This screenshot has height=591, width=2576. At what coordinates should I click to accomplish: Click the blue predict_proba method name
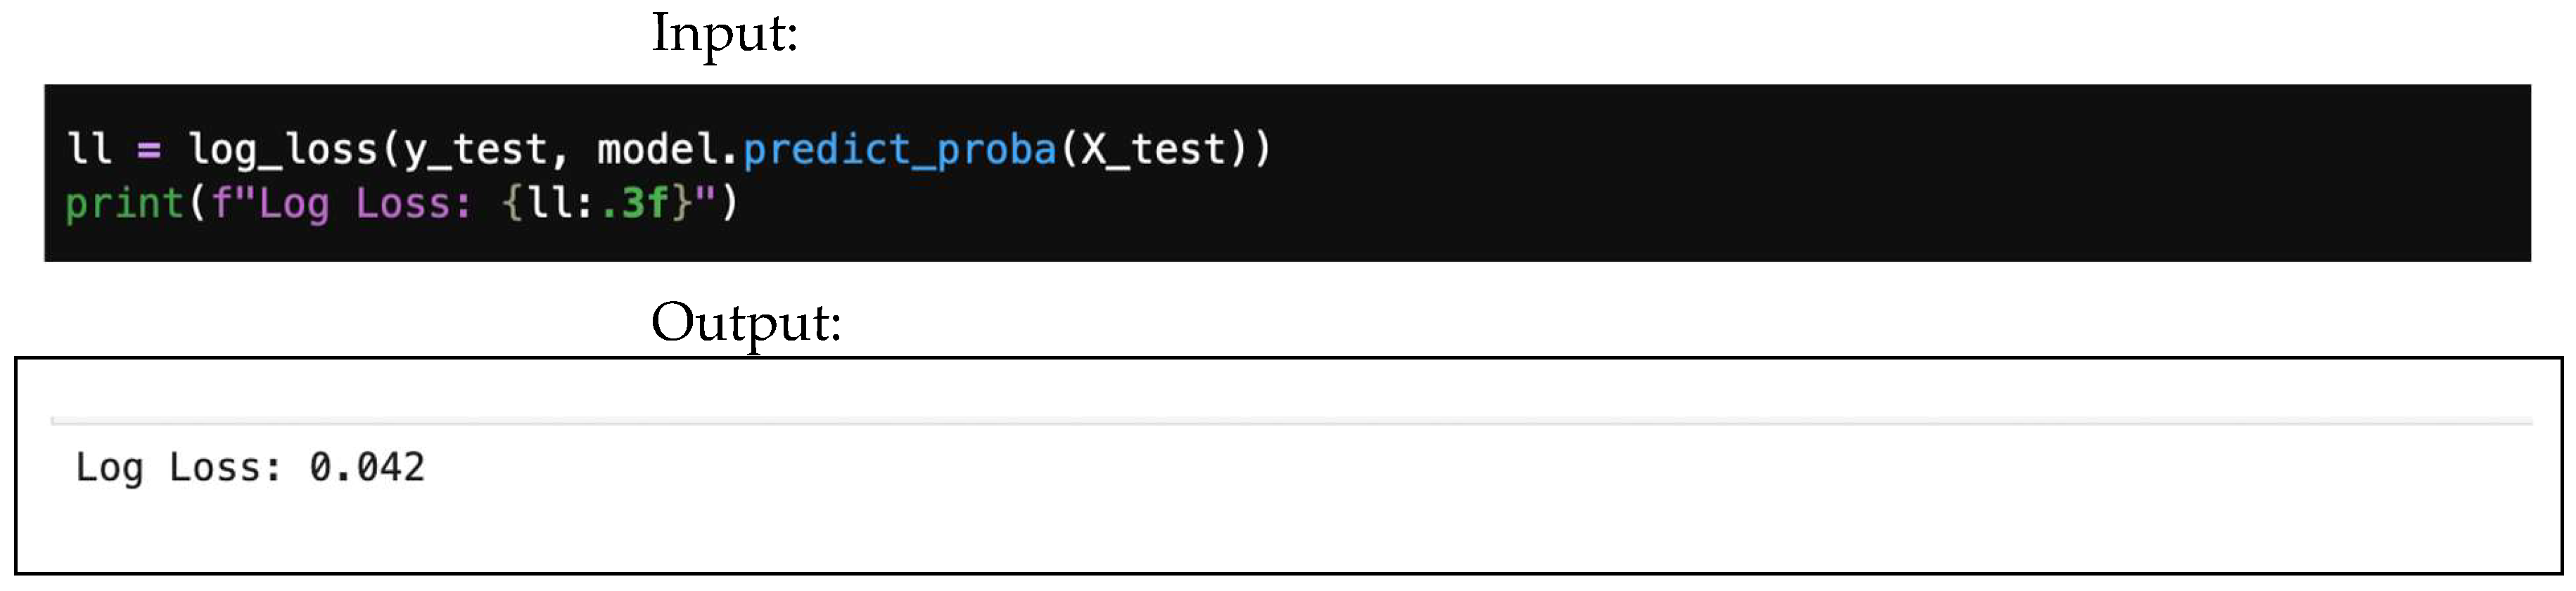[899, 150]
